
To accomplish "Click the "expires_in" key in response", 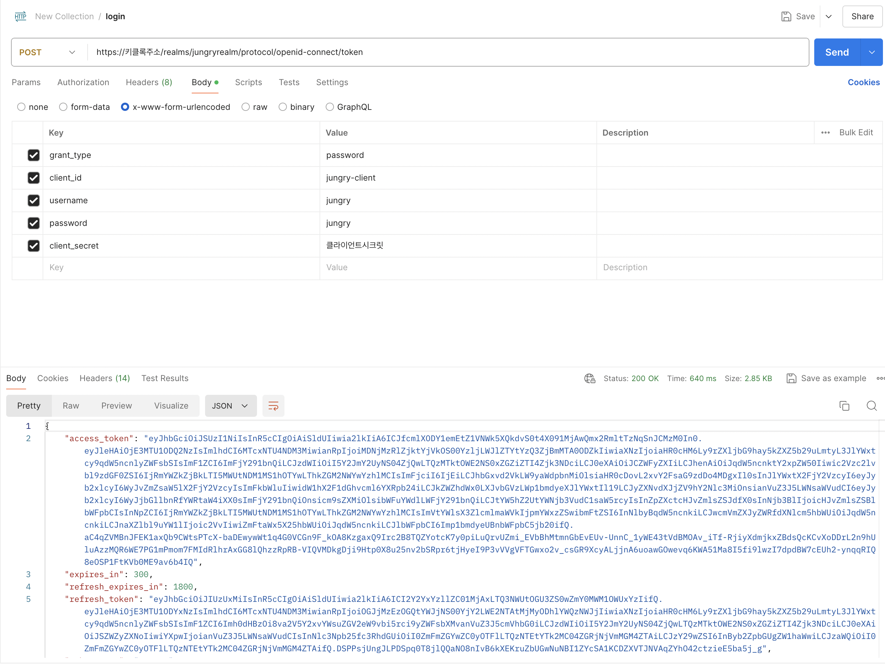I will [94, 575].
